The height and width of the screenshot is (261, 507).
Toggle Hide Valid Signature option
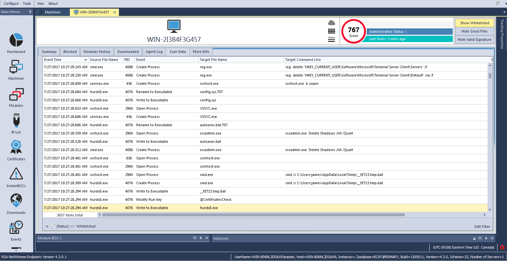coord(474,40)
